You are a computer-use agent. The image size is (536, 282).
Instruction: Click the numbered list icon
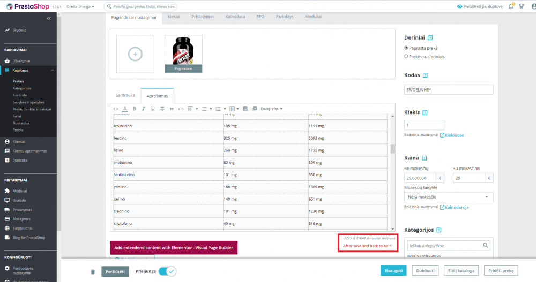(218, 109)
